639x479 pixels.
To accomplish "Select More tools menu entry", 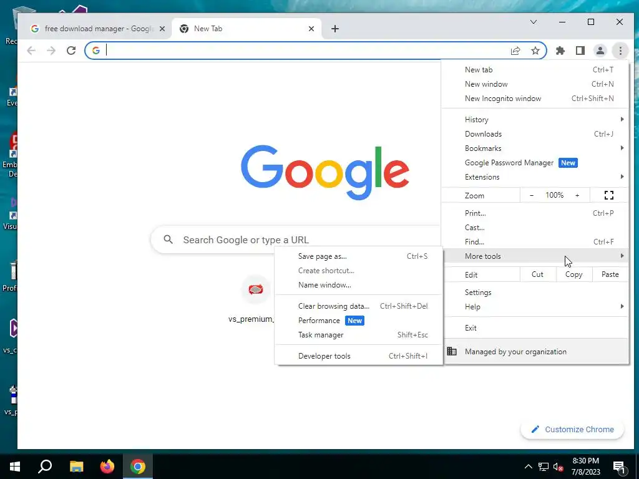I will pyautogui.click(x=535, y=256).
